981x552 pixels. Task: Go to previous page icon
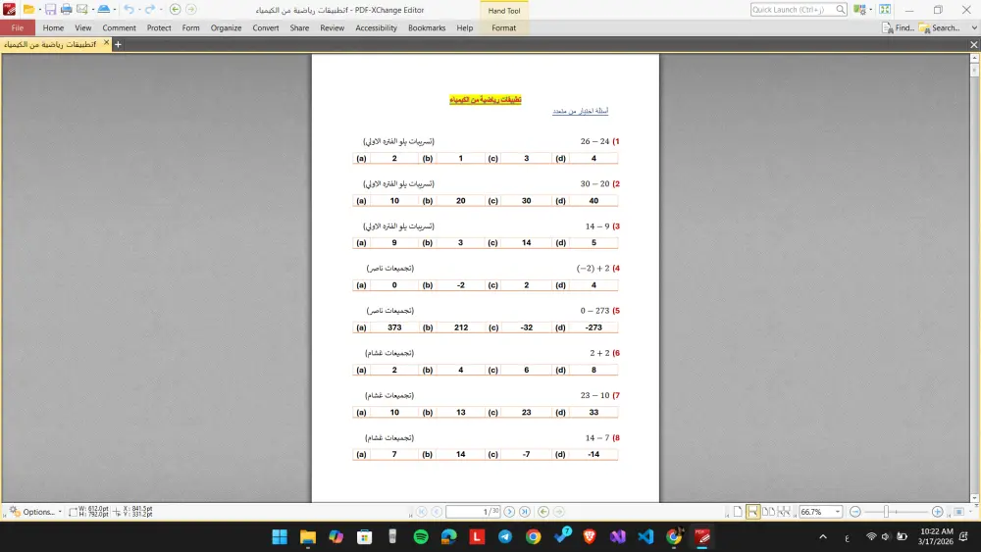[x=437, y=512]
